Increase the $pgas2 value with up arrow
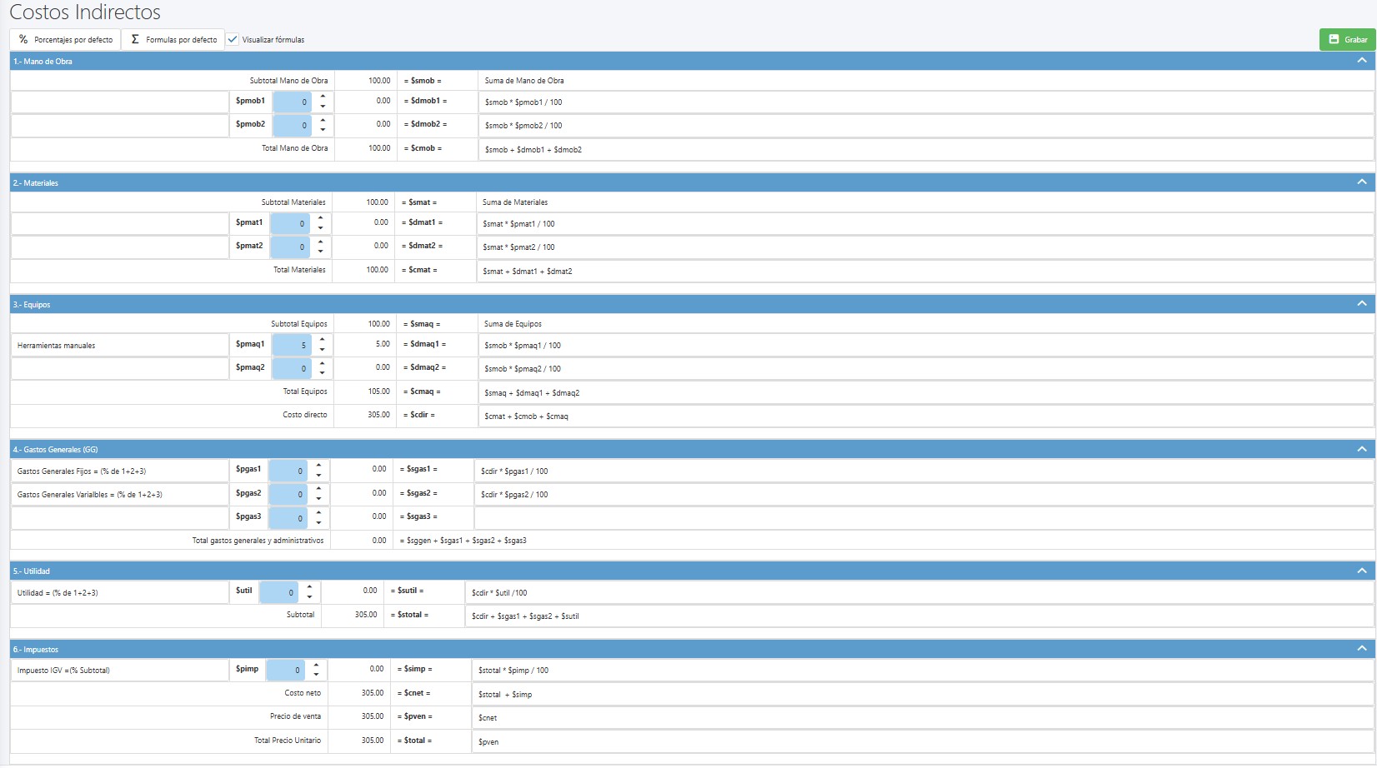 [x=318, y=489]
